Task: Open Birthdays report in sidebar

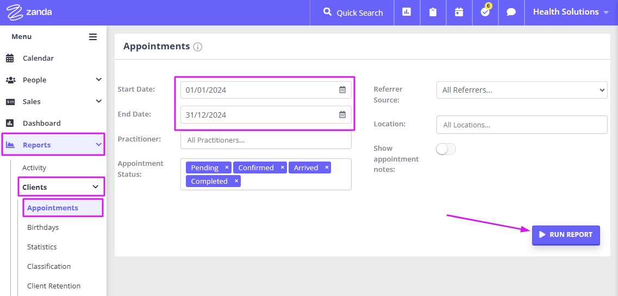Action: tap(43, 227)
